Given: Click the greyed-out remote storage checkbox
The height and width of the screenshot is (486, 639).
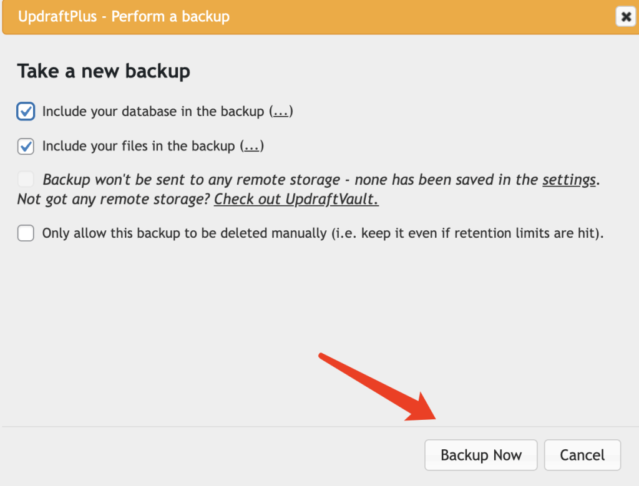Looking at the screenshot, I should coord(26,179).
